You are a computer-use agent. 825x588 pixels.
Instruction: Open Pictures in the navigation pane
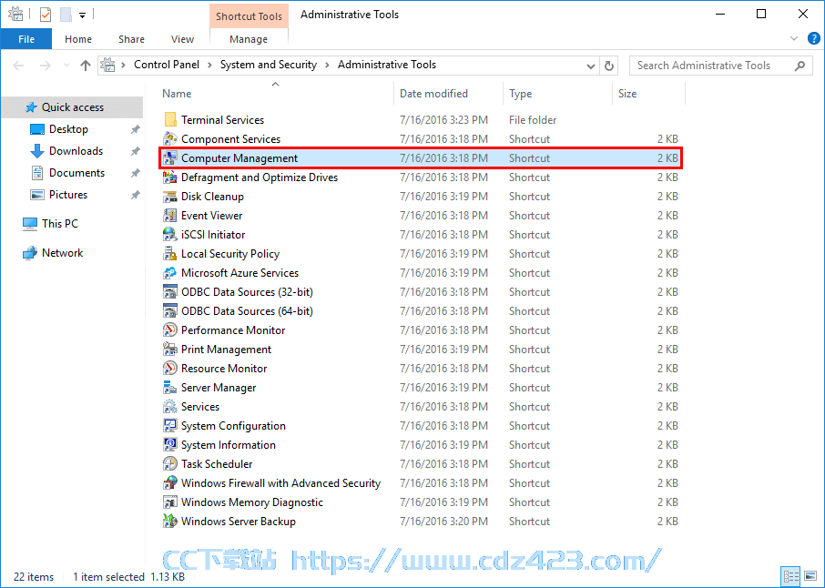coord(68,195)
